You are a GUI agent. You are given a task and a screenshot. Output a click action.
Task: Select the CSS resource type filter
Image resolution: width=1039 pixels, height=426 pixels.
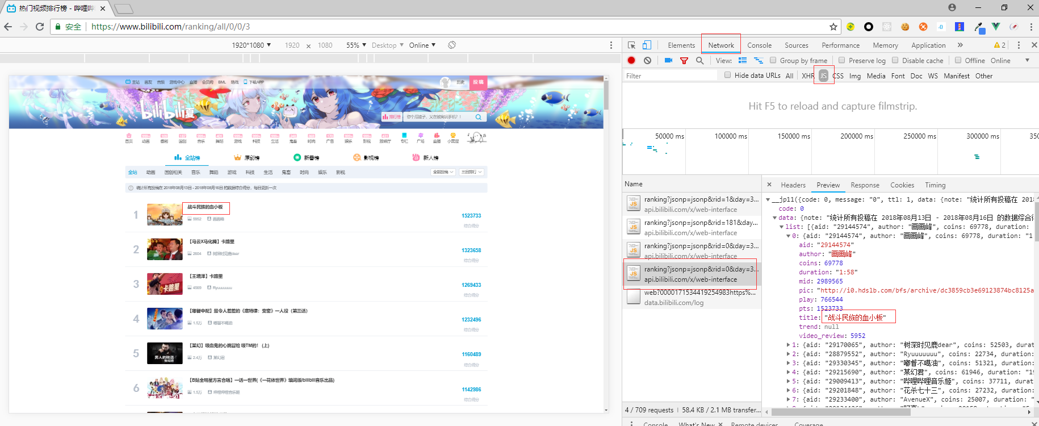[838, 76]
